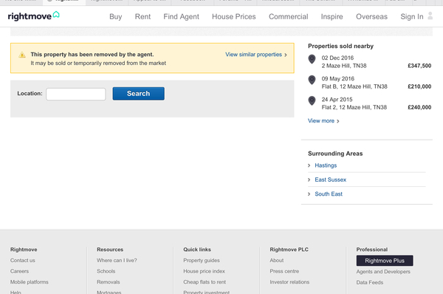
Task: Open Where can I live? link
Action: coord(117,260)
